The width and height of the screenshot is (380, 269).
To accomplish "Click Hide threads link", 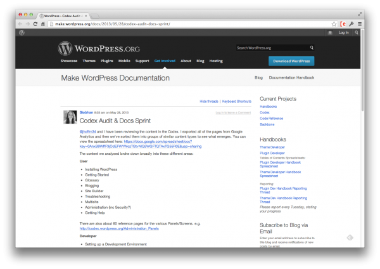I will point(209,102).
